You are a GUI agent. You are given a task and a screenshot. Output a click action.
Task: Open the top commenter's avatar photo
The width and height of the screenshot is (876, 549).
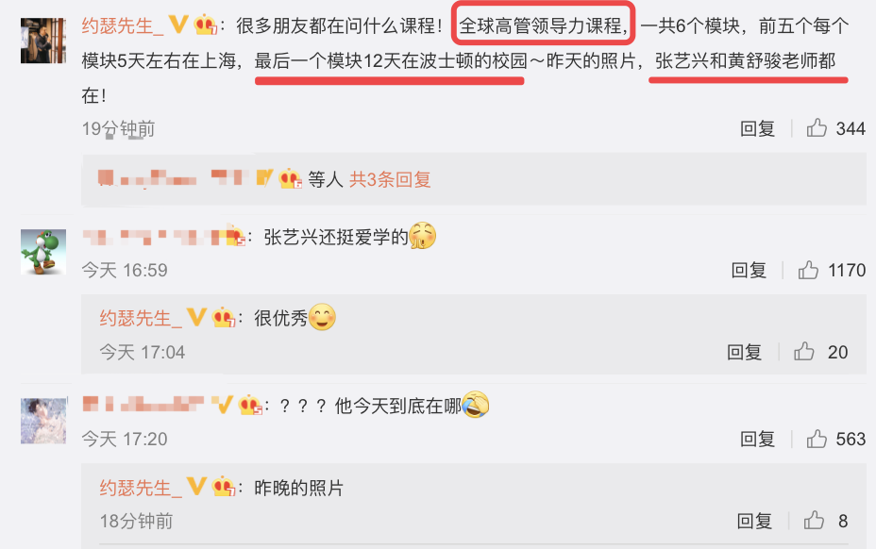click(43, 41)
